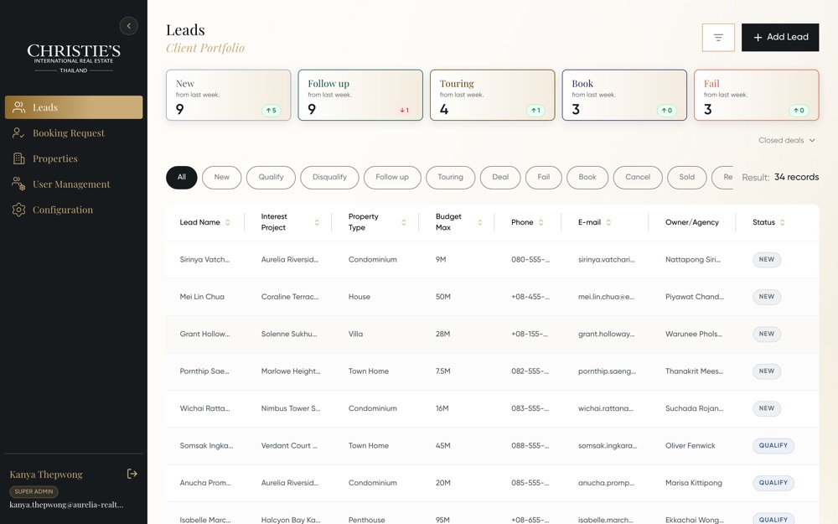Filter leads by New status chip
Viewport: 838px width, 524px height.
tap(222, 178)
